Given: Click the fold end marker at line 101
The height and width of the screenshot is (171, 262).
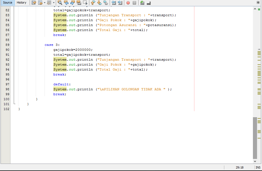Looking at the screenshot, I should [15, 104].
